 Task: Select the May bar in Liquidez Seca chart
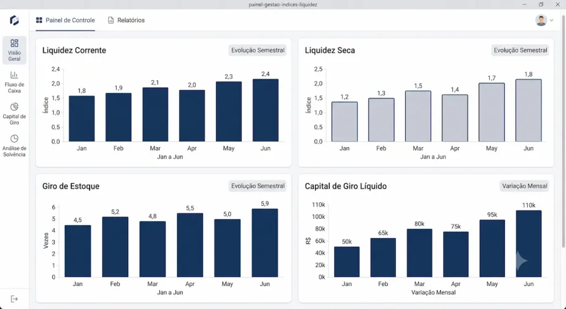pyautogui.click(x=491, y=112)
